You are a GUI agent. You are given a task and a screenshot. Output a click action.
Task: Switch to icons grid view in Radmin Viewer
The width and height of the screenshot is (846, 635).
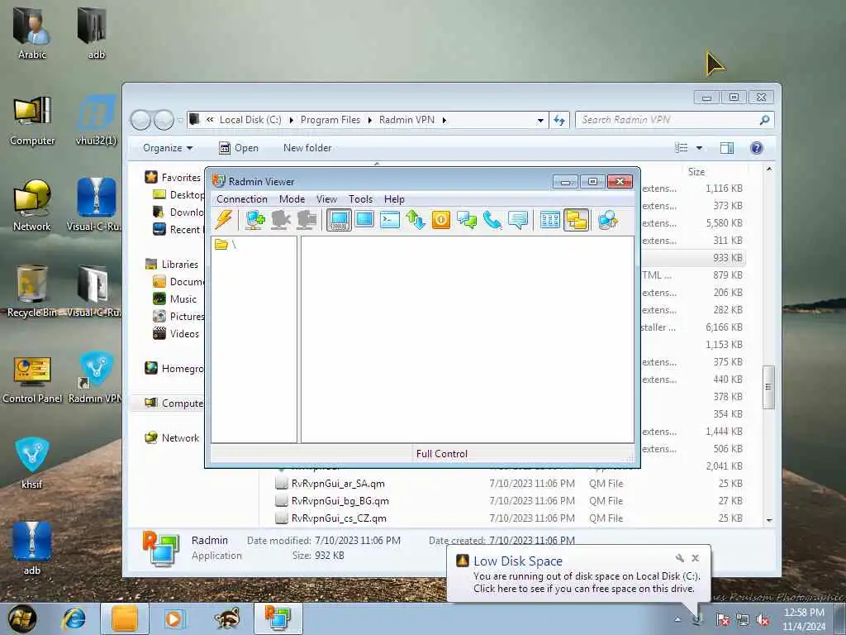tap(549, 220)
